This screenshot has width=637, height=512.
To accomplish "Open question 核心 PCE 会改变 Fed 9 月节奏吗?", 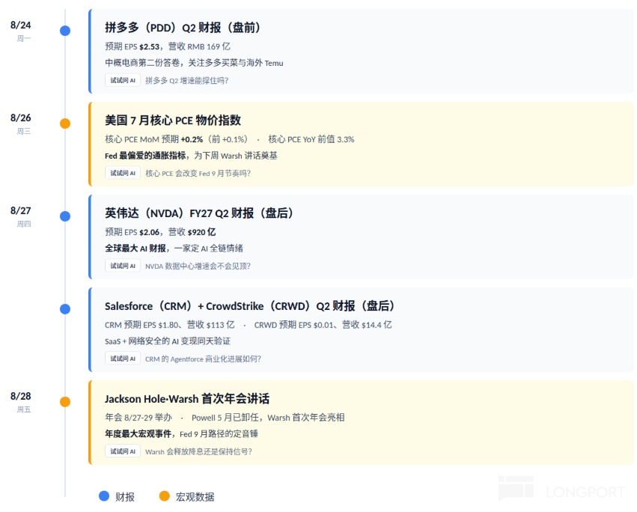I will [x=198, y=173].
